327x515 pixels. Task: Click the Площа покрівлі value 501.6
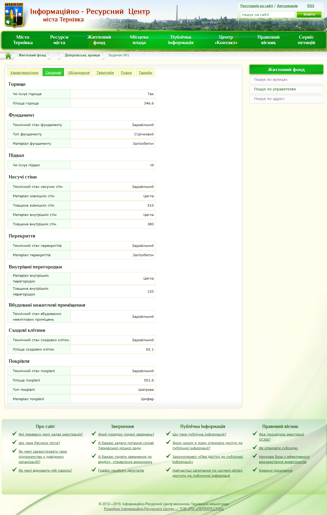coord(149,380)
